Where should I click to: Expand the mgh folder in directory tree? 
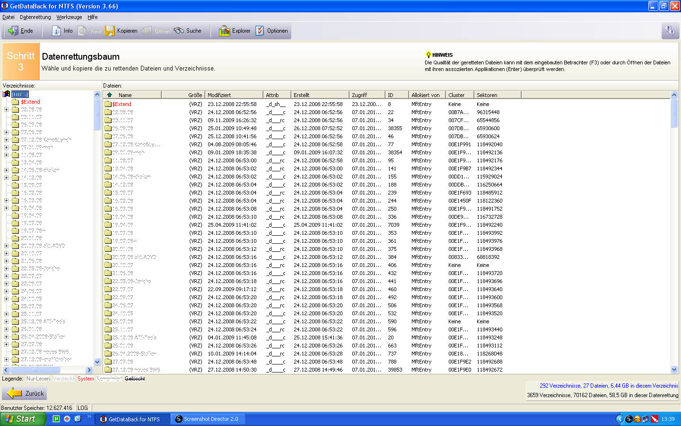point(7,147)
